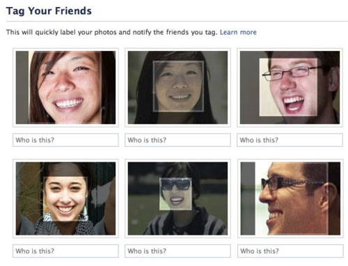Select the highlighted face region of laughing man

[288, 87]
